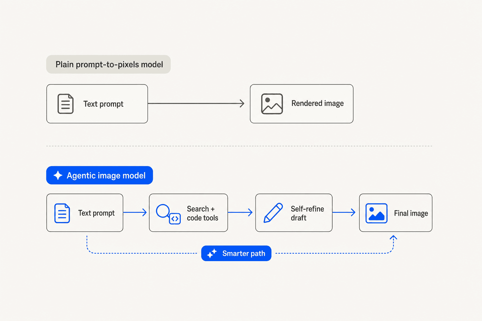Click the 'Self-refine draft' text

307,213
